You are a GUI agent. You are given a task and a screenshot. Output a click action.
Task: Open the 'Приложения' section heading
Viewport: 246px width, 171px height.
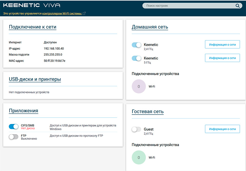coord(24,111)
